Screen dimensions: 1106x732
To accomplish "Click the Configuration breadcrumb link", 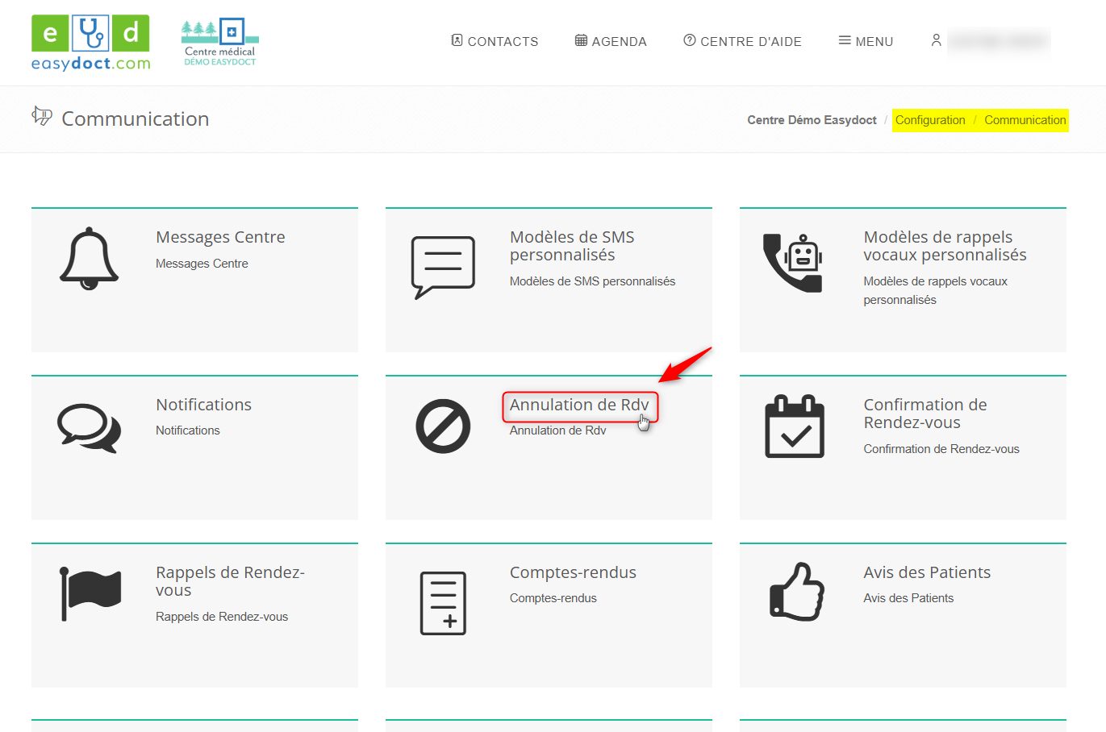I will click(x=930, y=120).
